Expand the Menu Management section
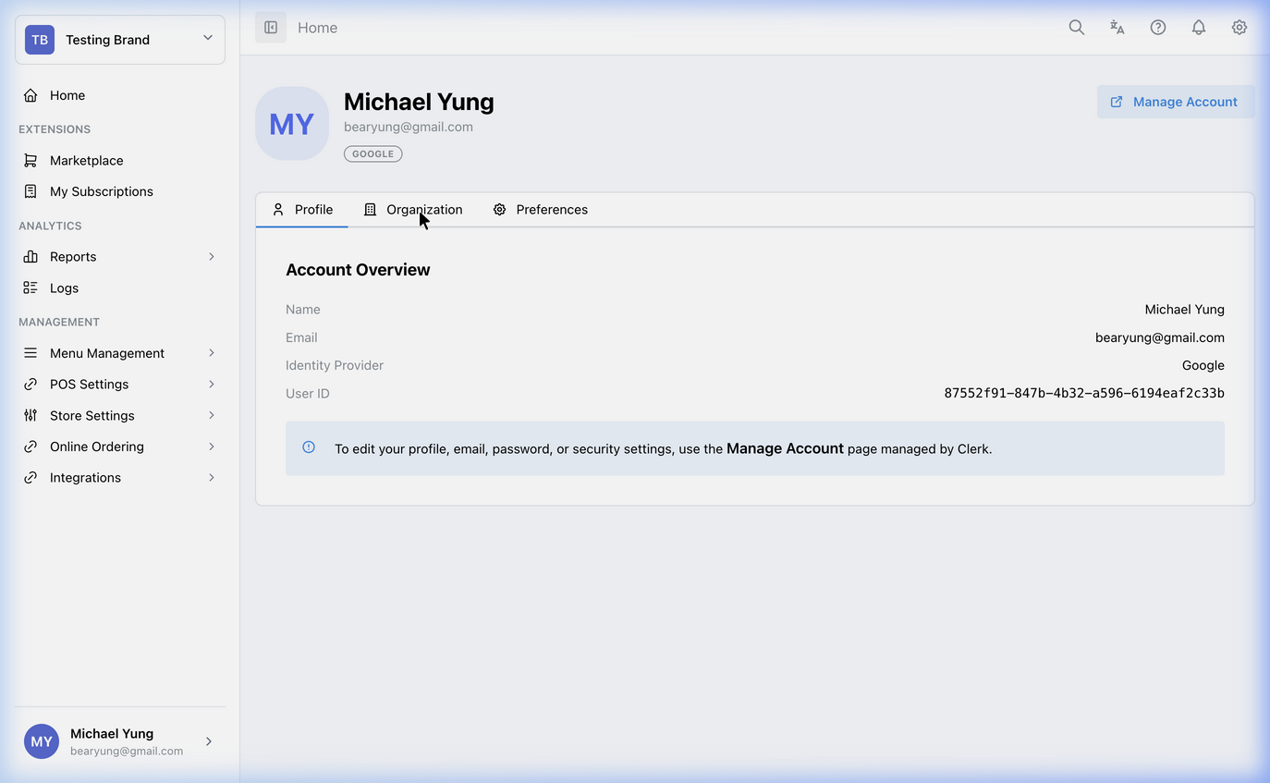This screenshot has height=783, width=1270. 120,353
